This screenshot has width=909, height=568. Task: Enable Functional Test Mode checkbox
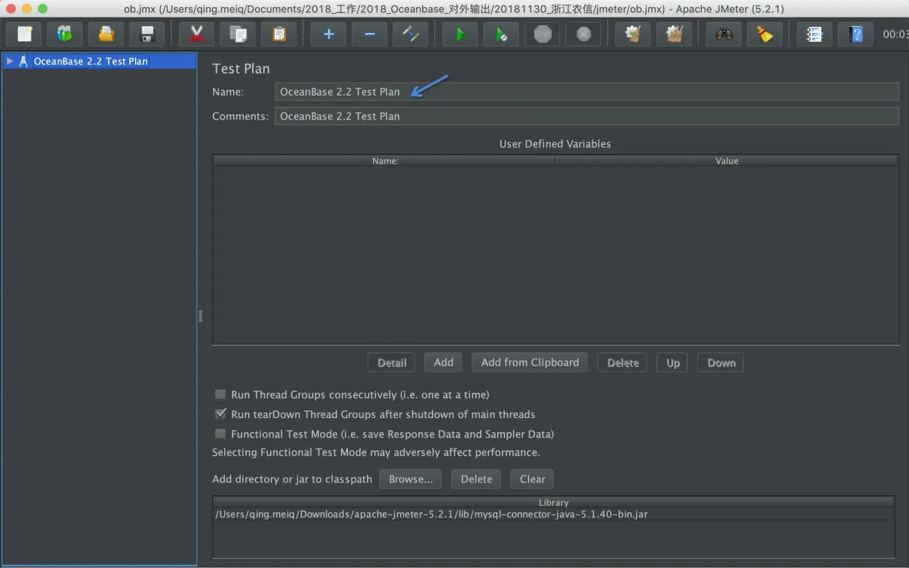tap(221, 434)
